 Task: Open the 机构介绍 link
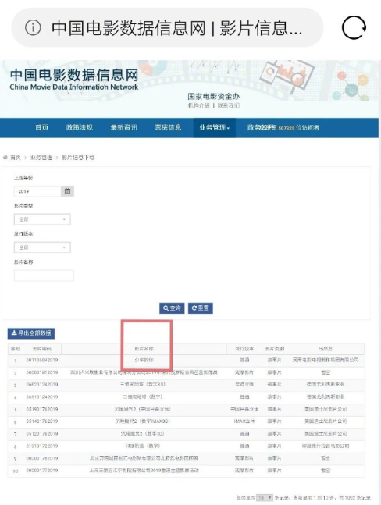click(199, 105)
